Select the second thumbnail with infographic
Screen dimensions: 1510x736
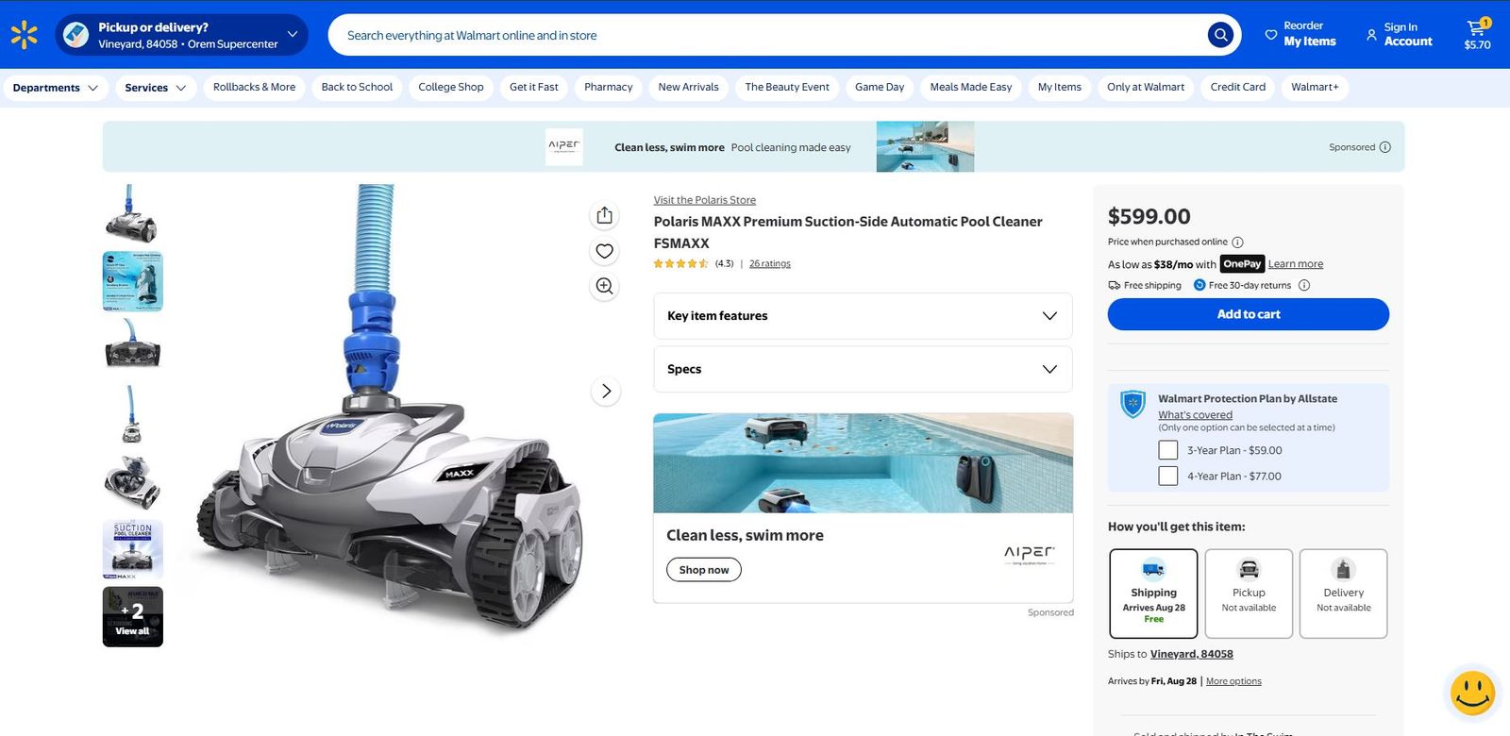coord(132,281)
